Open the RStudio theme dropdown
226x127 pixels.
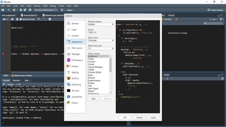coord(101,24)
